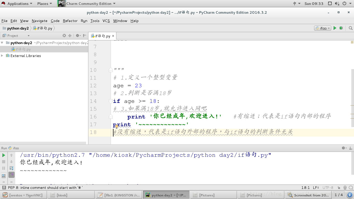Click the Restore Layout icon in Run panel

(4, 176)
